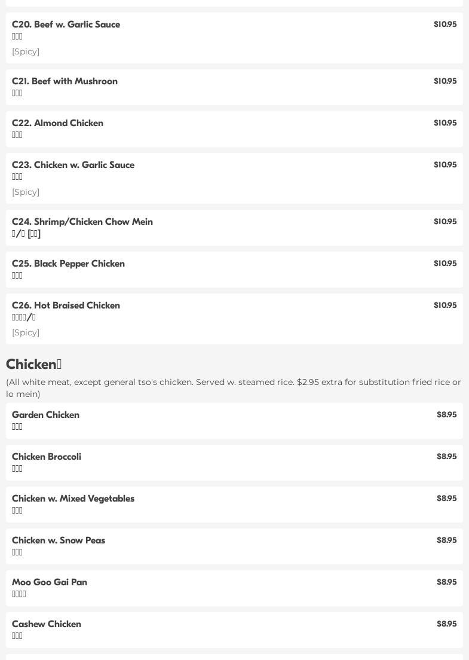469x660 pixels.
Task: Click the $10.95 price of Almond Chicken
Action: coord(445,123)
